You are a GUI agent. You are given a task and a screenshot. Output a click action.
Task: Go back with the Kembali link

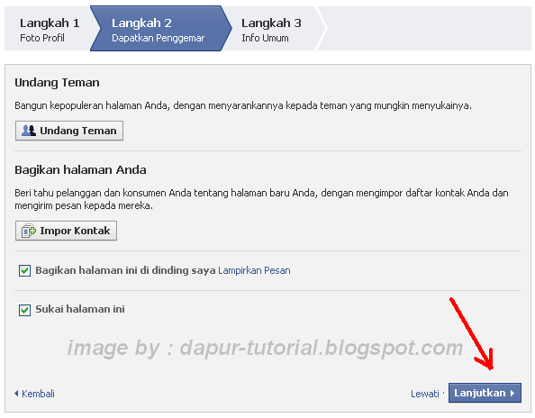38,394
